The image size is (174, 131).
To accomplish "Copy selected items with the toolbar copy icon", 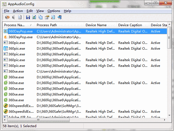I will 41,17.
